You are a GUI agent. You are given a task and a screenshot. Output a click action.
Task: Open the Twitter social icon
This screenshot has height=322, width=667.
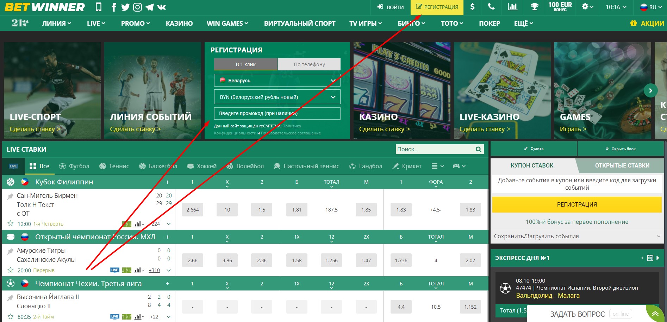(x=125, y=7)
